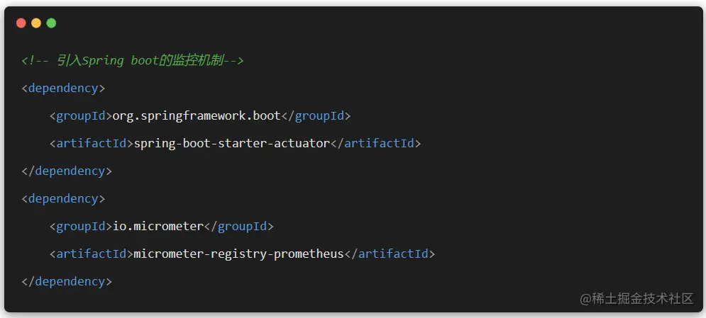Click the first opening dependency tag
The image size is (706, 318).
63,89
